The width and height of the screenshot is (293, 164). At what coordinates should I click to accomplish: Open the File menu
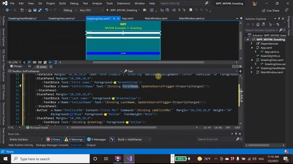[x=12, y=3]
